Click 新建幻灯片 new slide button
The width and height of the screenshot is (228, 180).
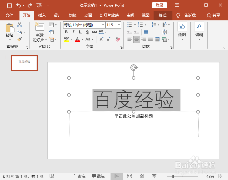(40, 32)
